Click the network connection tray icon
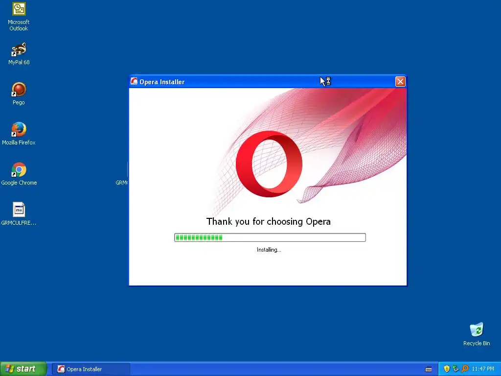Screen dimensions: 501x376 [x=455, y=369]
